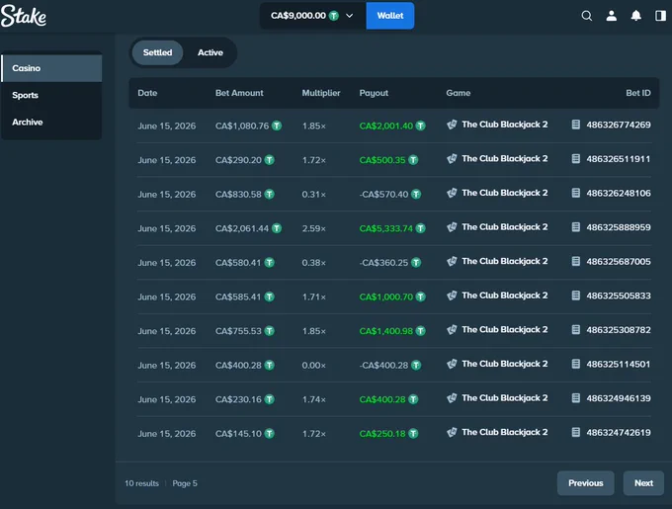Click the CA$230.16 bet amount
The width and height of the screenshot is (672, 509).
[x=238, y=399]
